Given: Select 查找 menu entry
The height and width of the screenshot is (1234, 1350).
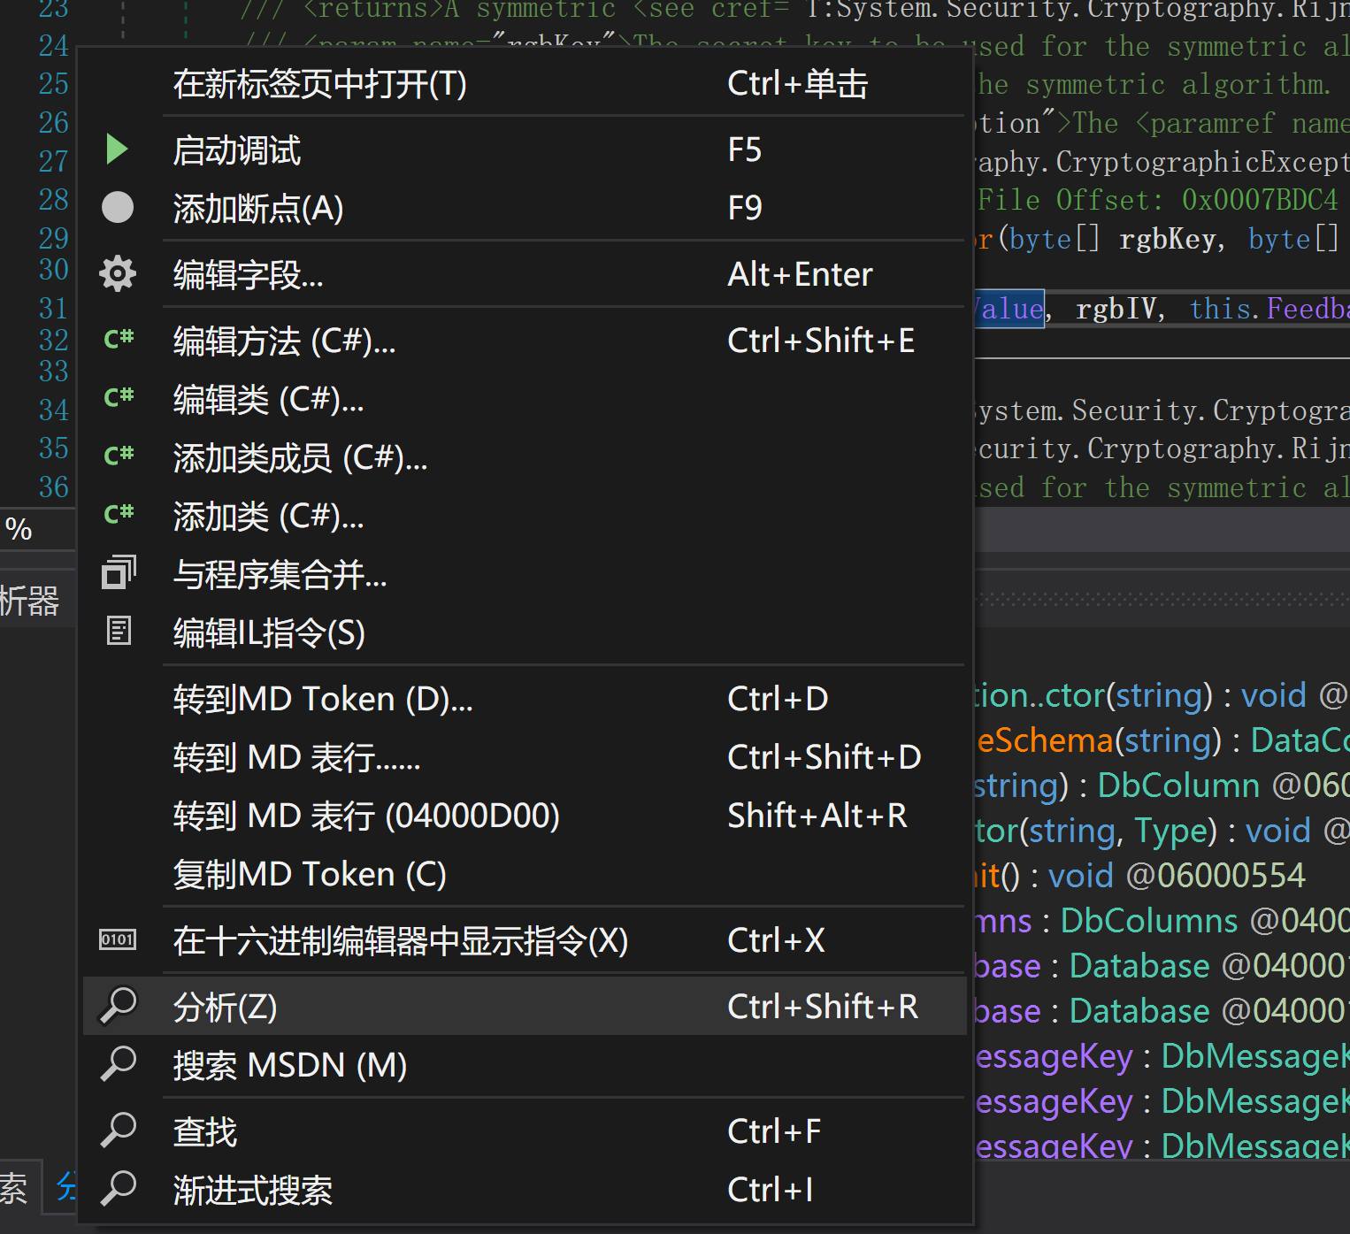Looking at the screenshot, I should [525, 1131].
